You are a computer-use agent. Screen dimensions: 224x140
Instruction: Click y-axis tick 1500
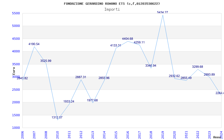click(16, 115)
